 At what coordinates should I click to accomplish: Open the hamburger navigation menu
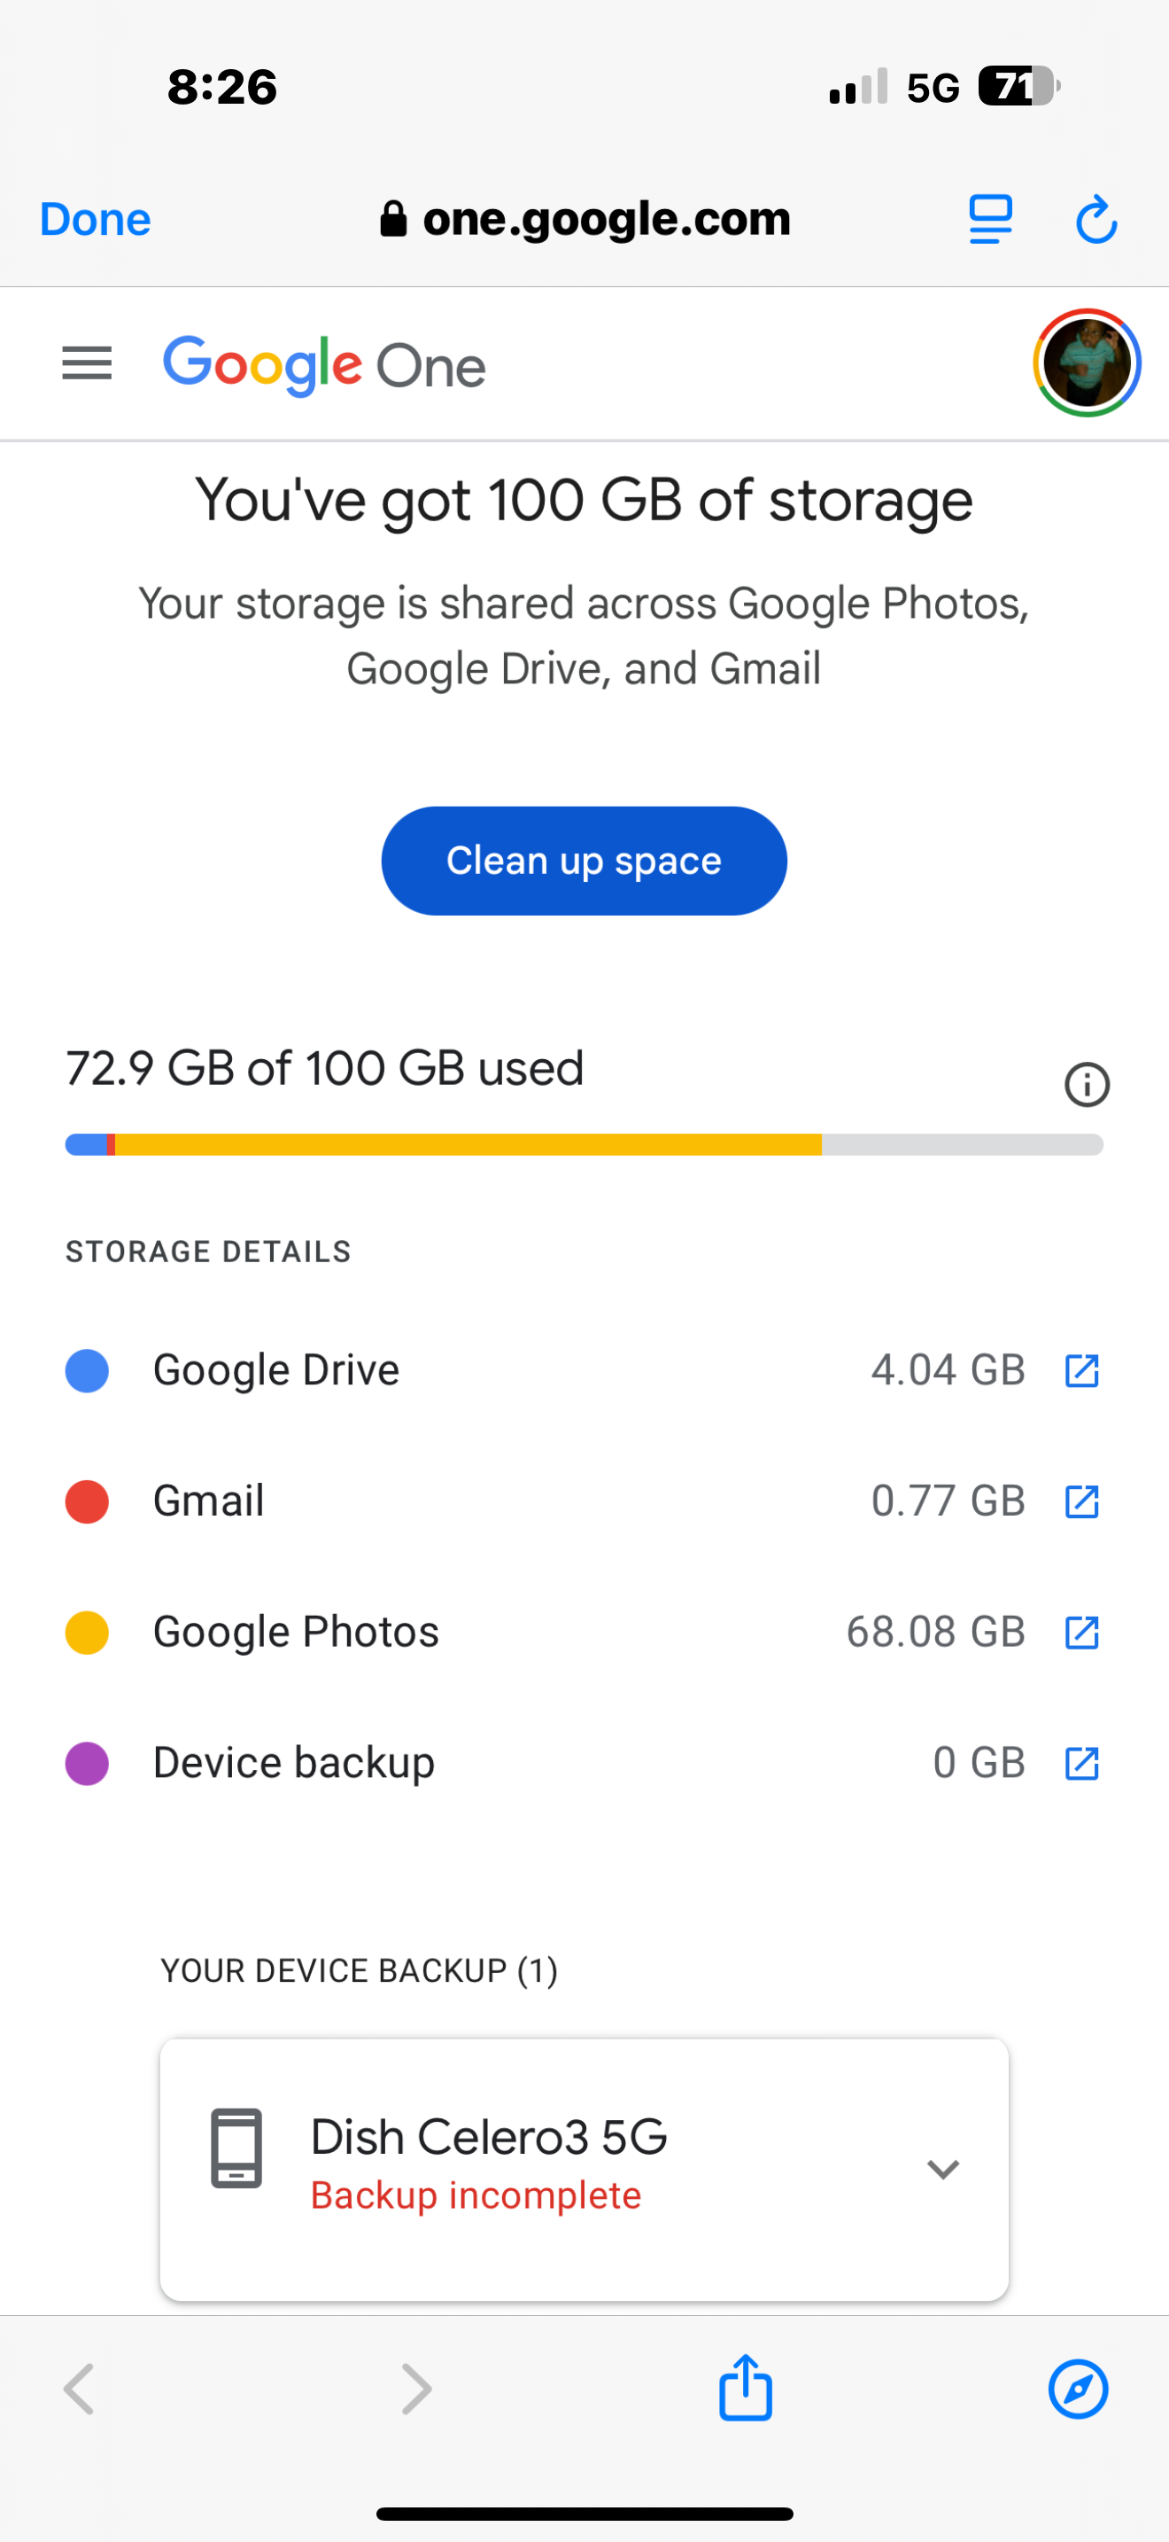[87, 364]
